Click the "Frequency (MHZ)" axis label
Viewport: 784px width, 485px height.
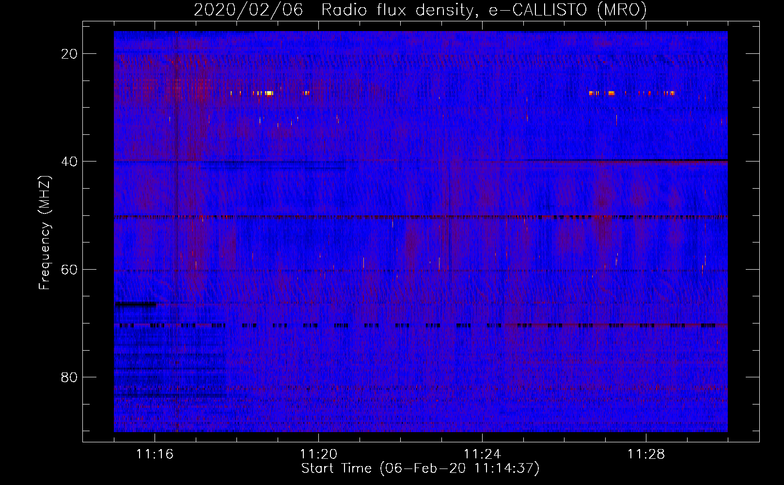coord(45,233)
